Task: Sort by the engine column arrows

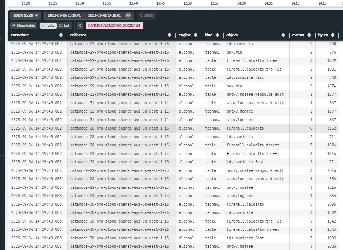Action: click(x=196, y=35)
